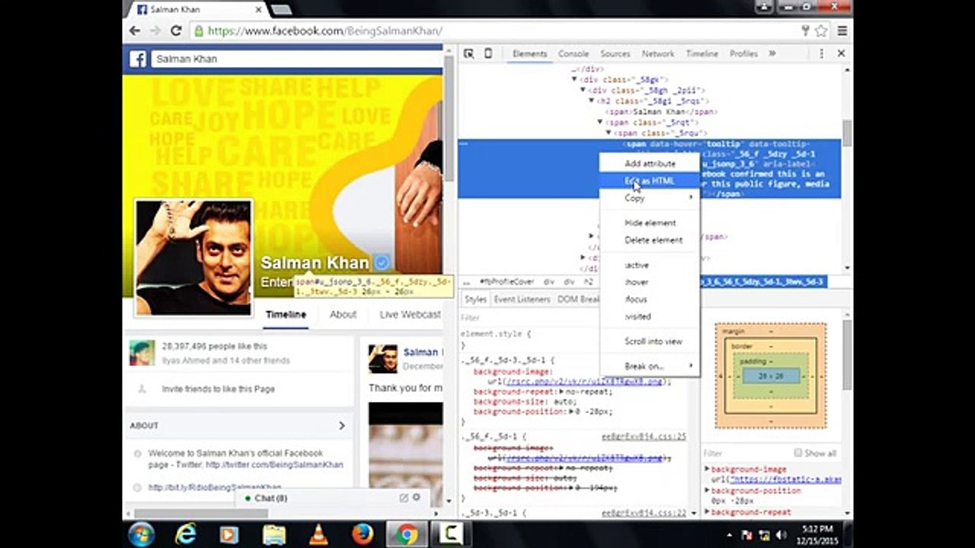Image resolution: width=975 pixels, height=548 pixels.
Task: Close the DevTools panel with the X
Action: 841,53
